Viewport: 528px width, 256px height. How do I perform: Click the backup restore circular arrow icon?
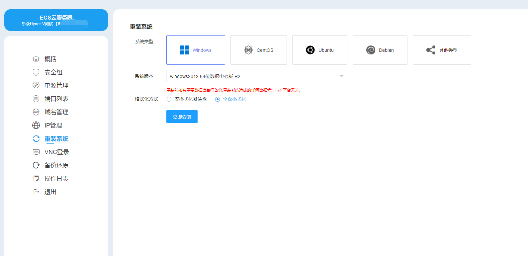click(x=36, y=165)
